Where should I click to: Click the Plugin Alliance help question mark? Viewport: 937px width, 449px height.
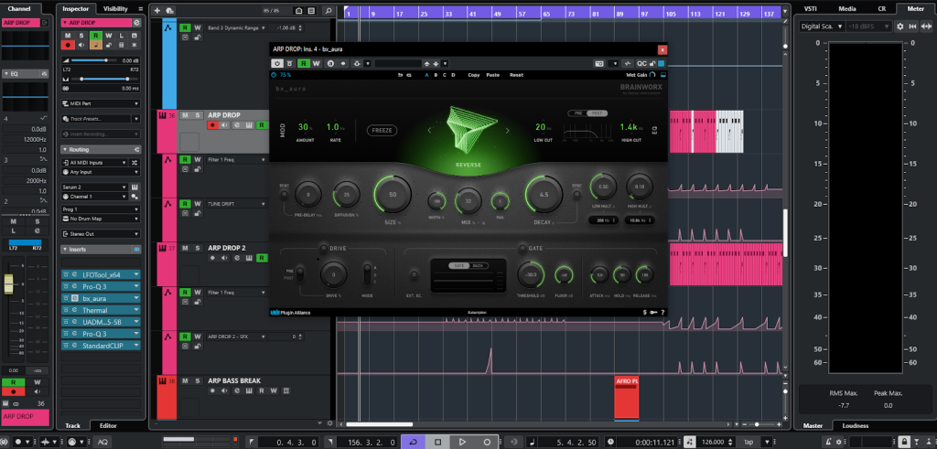tap(662, 313)
